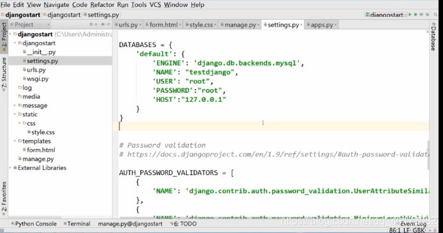The width and height of the screenshot is (443, 233).
Task: Collapse the root djangostart project node
Action: click(x=10, y=34)
